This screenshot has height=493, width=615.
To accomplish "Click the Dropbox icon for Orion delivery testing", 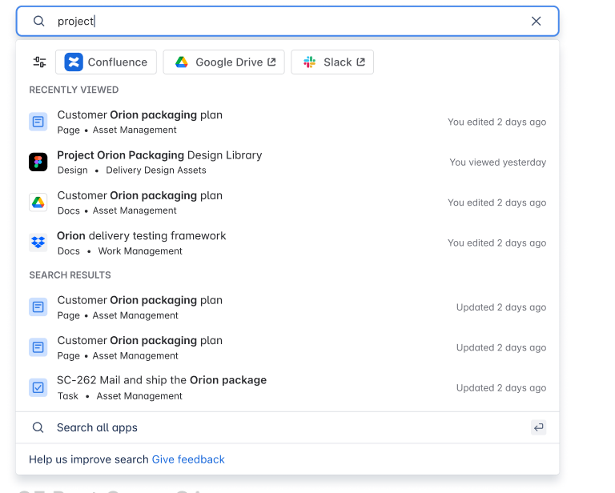I will pos(38,243).
